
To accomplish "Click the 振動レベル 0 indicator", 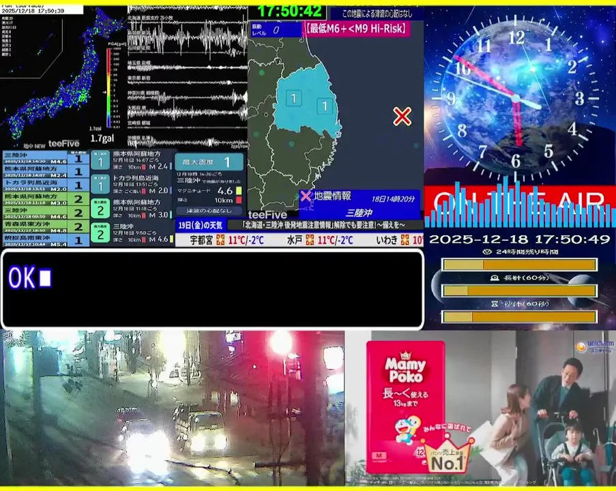I will coord(276,29).
